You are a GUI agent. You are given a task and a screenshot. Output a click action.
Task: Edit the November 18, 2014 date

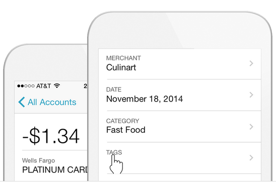[145, 99]
